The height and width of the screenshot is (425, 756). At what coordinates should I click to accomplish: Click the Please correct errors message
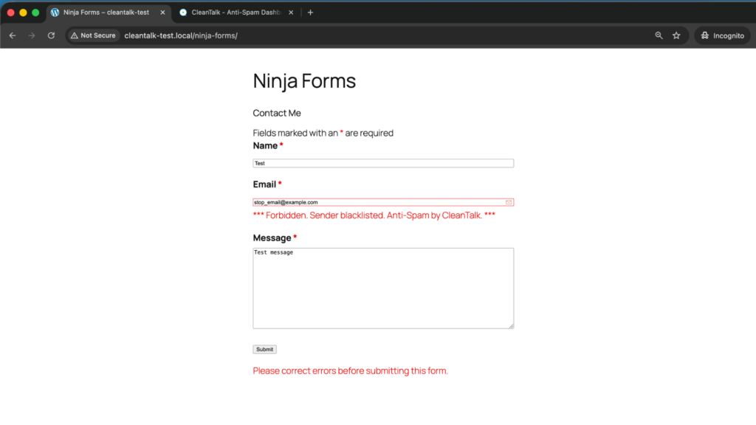click(x=351, y=371)
